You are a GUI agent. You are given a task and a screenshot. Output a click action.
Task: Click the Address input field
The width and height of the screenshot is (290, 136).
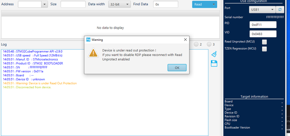tap(30, 4)
